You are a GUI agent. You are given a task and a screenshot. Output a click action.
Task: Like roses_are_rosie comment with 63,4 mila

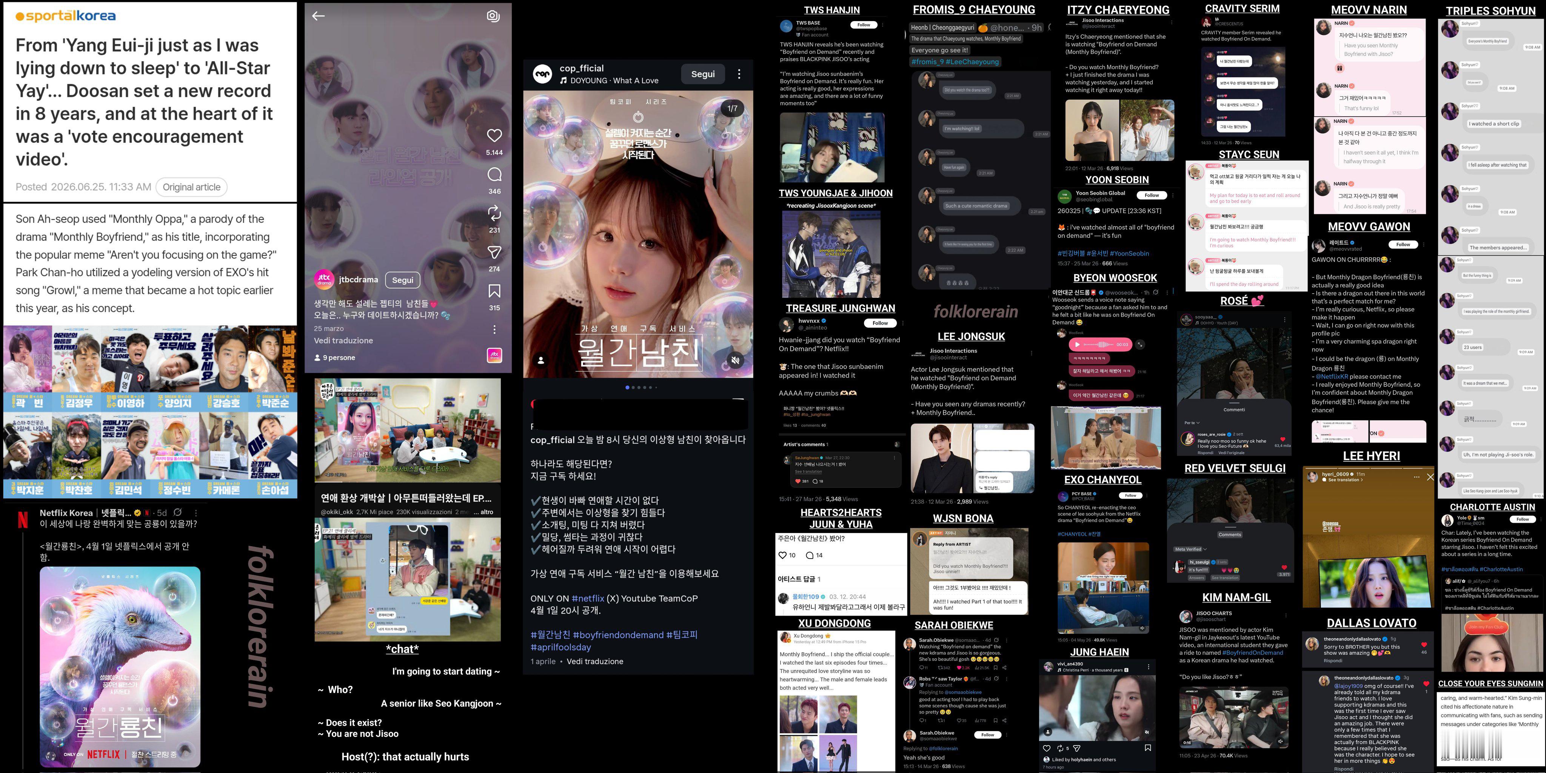tap(1283, 439)
